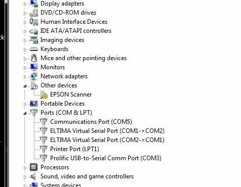Select the DVD/CD-ROM drives icon

(x=34, y=13)
